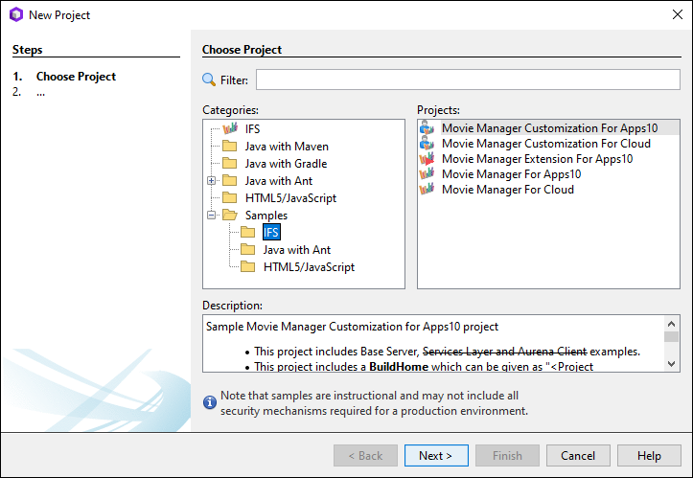Select Java with Ant under Samples
The height and width of the screenshot is (478, 693).
(x=297, y=250)
